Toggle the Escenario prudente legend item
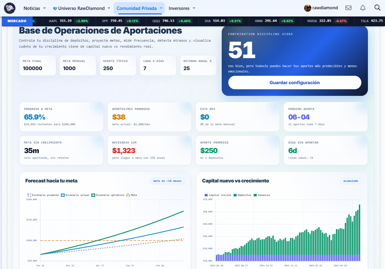The height and width of the screenshot is (269, 385). click(43, 195)
